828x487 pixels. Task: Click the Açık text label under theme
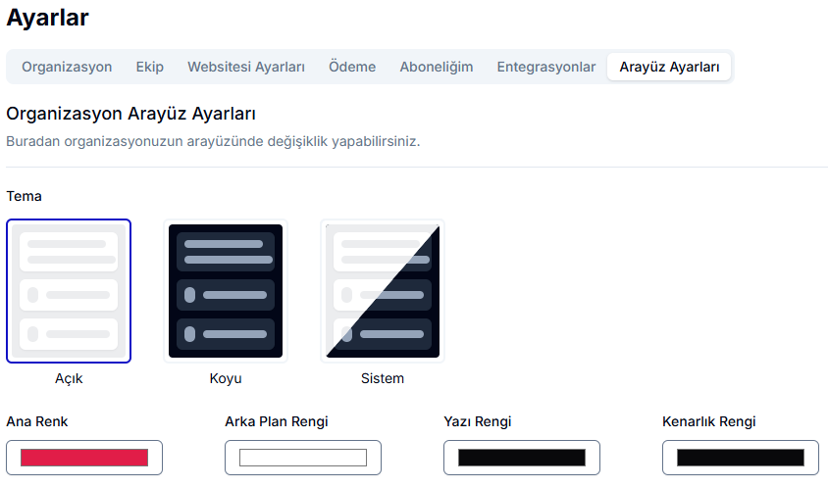[69, 378]
